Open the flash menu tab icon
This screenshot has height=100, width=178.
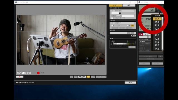point(145,34)
